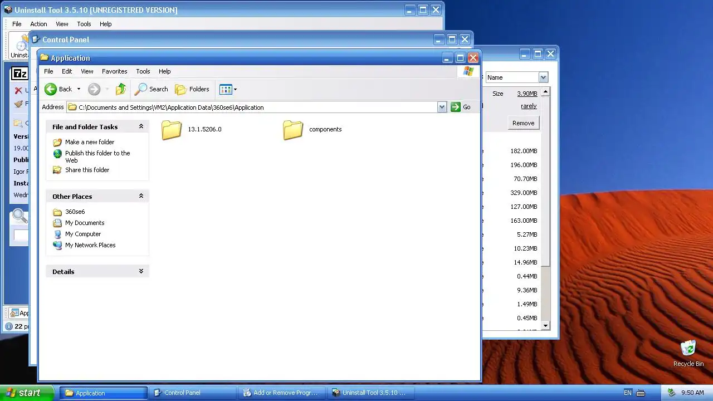
Task: Click the Windows flag logo in Explorer
Action: click(468, 71)
